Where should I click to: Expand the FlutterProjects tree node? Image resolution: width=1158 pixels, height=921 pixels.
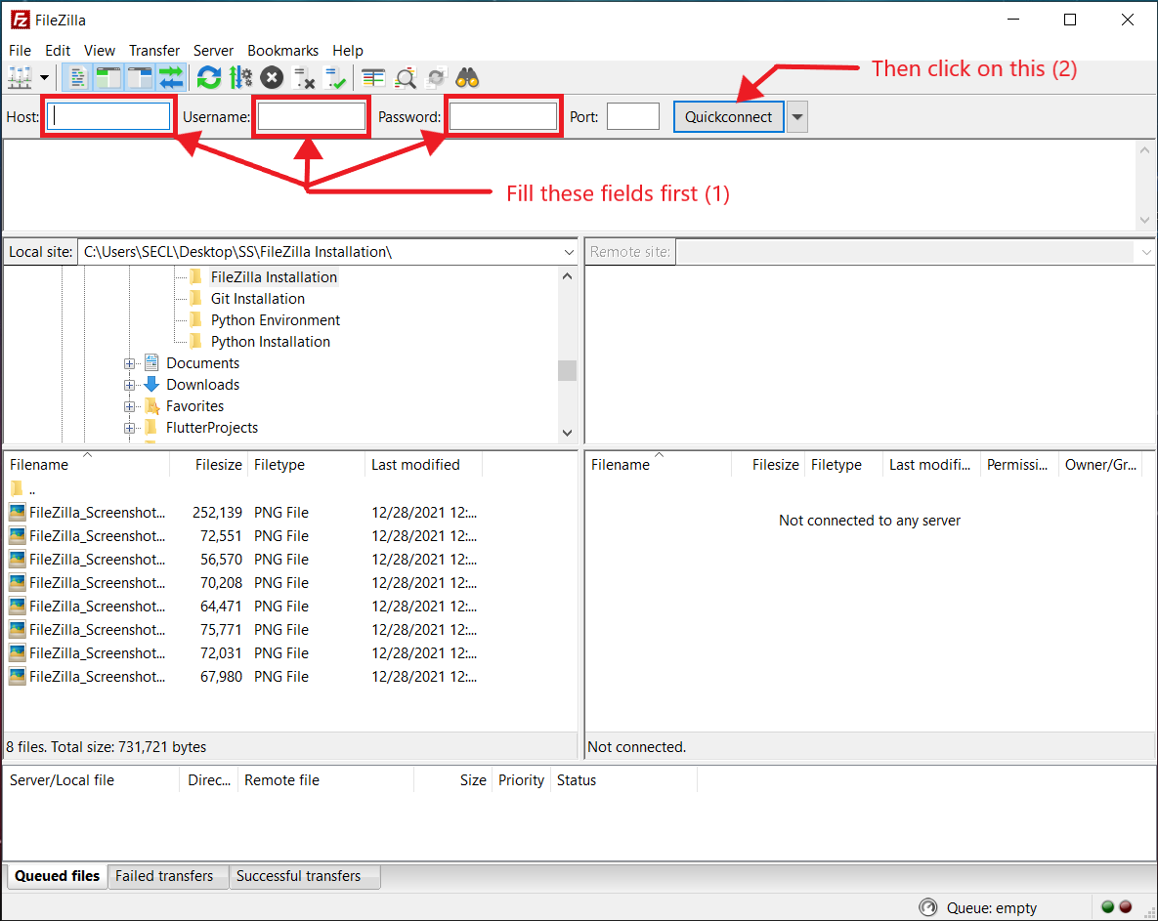(129, 427)
